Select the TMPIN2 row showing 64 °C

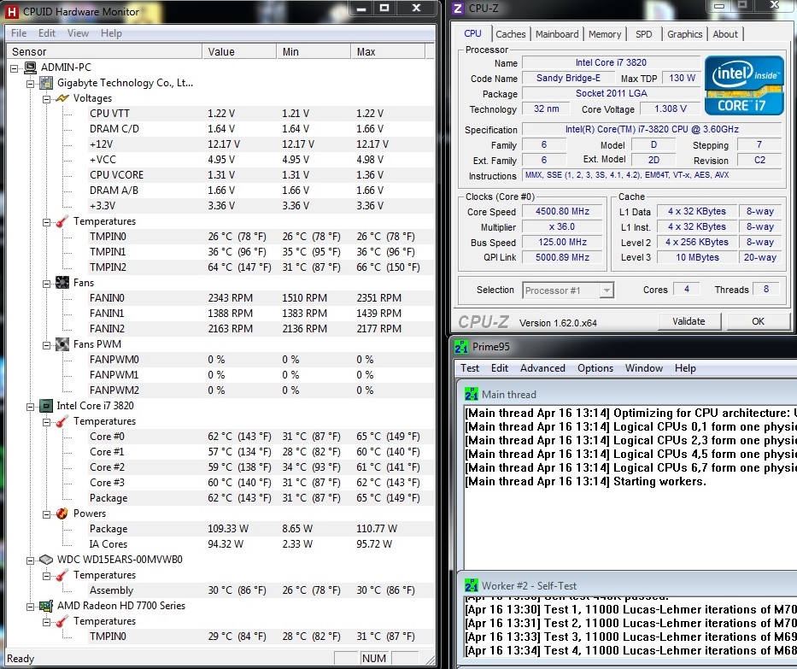[261, 267]
